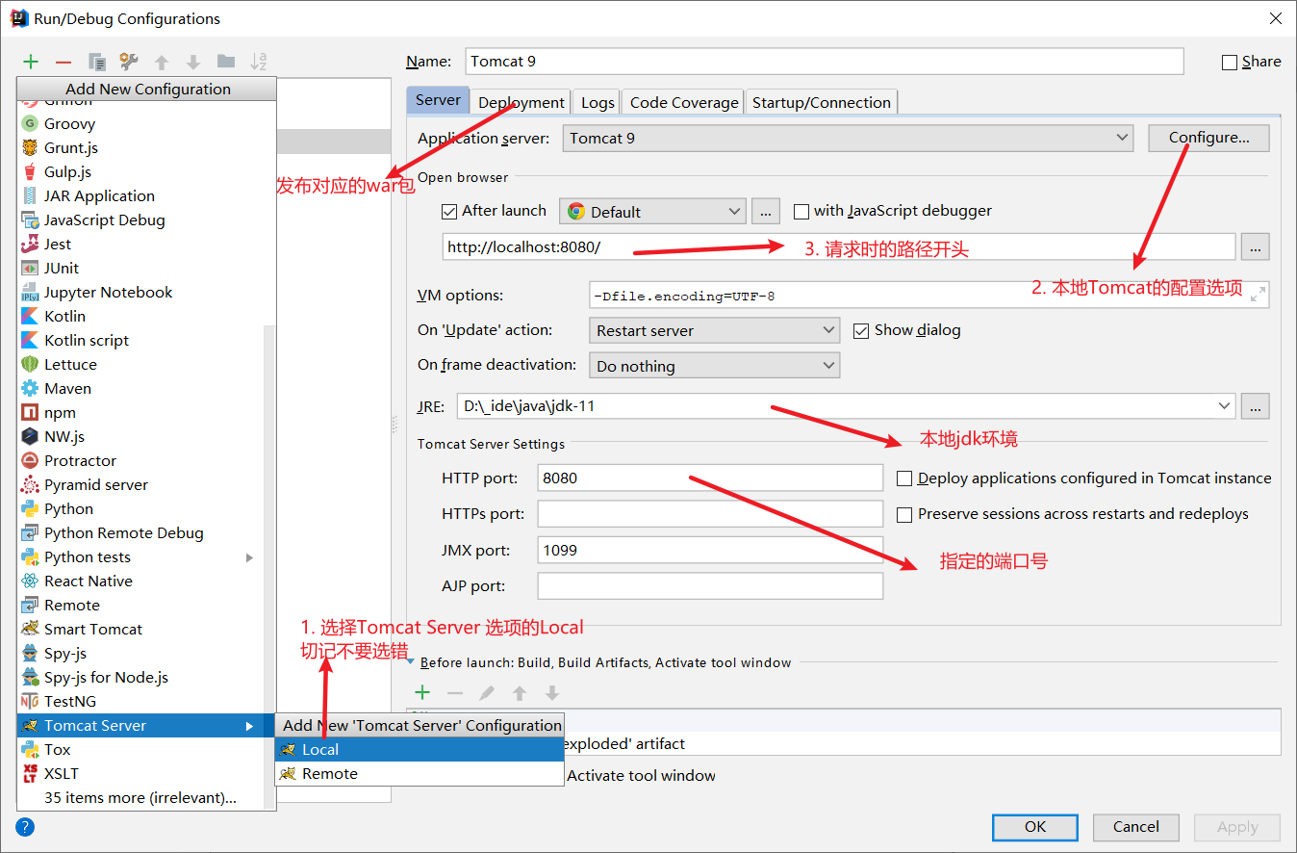Screen dimensions: 1297x853
Task: Switch to the Logs tab
Action: [598, 102]
